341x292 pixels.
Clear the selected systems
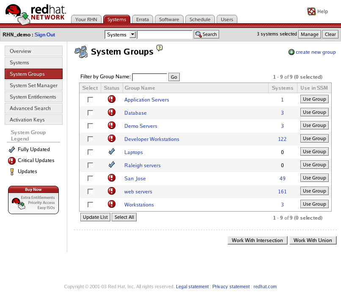(330, 34)
